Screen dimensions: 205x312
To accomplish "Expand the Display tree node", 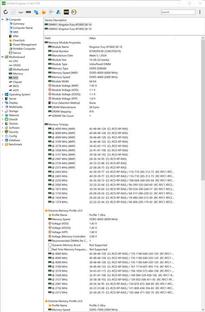I will pos(3,103).
